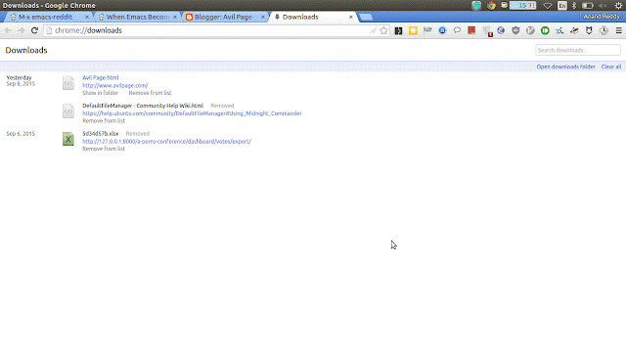626x352 pixels.
Task: Open a new tab with the new-tab button
Action: (366, 18)
